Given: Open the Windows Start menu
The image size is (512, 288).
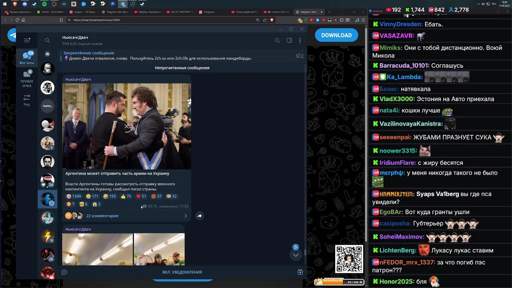Looking at the screenshot, I should [5, 4].
